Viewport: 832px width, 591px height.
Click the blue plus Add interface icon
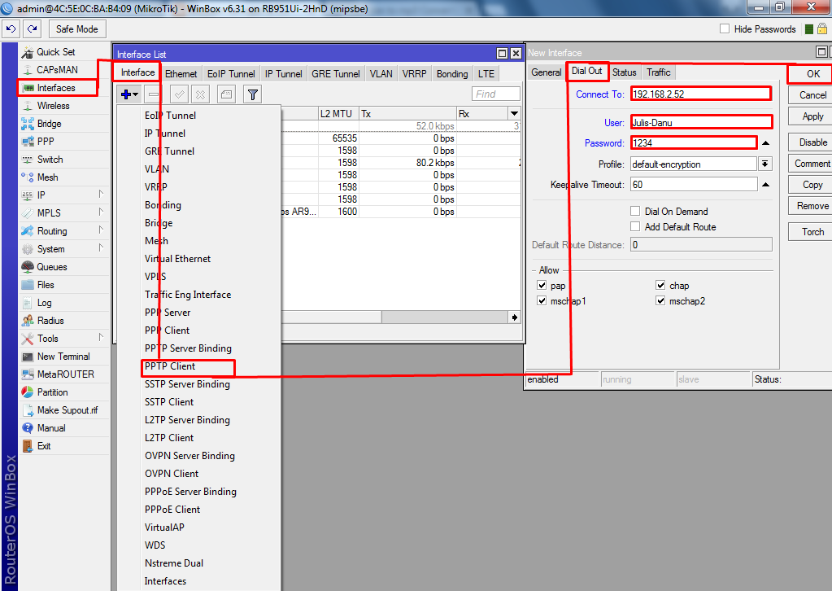(x=129, y=94)
